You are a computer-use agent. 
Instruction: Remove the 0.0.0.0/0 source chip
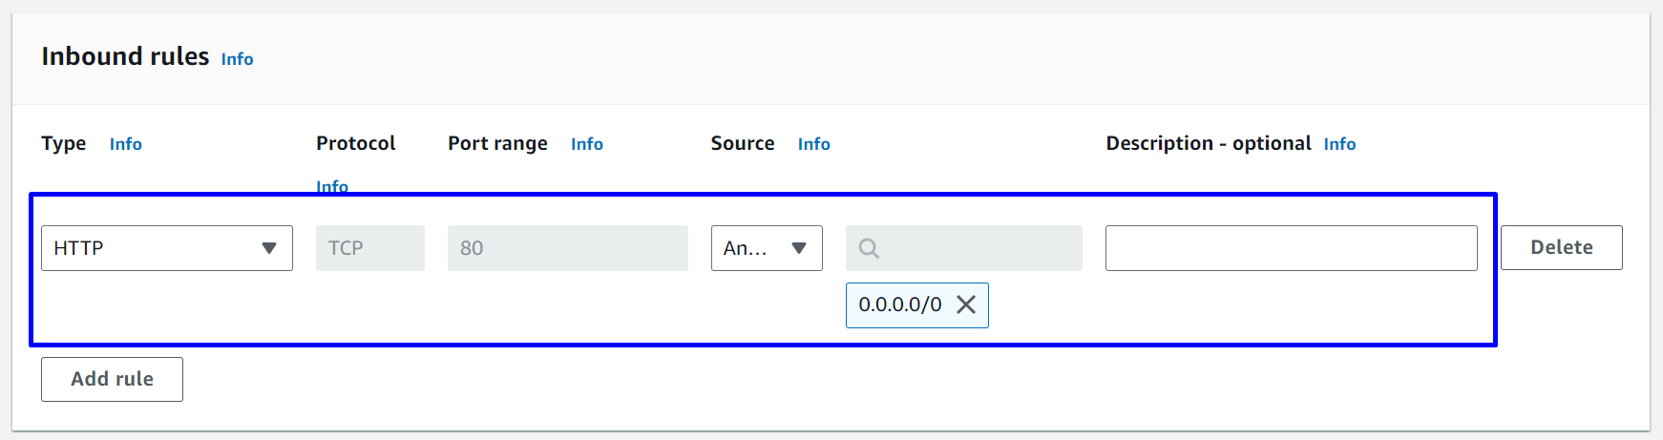coord(966,304)
